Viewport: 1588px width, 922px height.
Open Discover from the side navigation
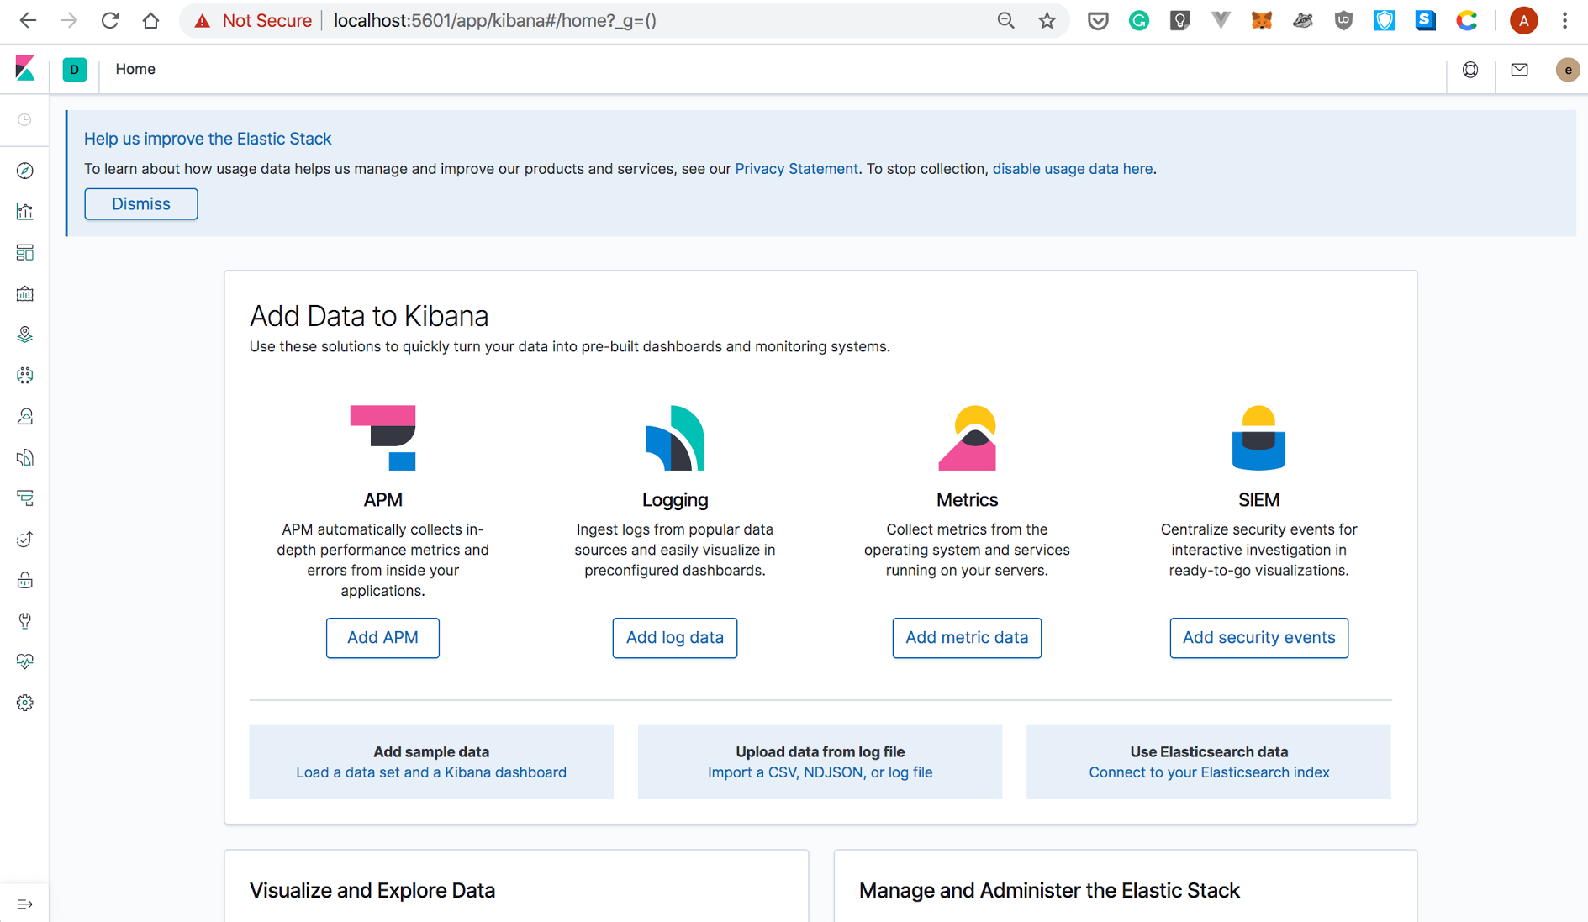click(x=25, y=171)
